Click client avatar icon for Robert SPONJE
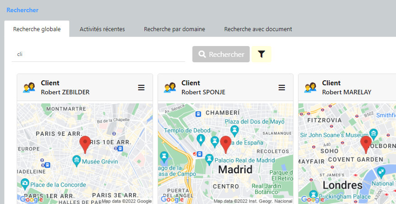396x204 pixels. [169, 88]
